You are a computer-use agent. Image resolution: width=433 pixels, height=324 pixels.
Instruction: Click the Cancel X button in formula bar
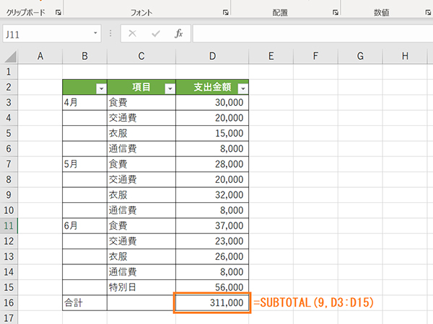tap(133, 34)
